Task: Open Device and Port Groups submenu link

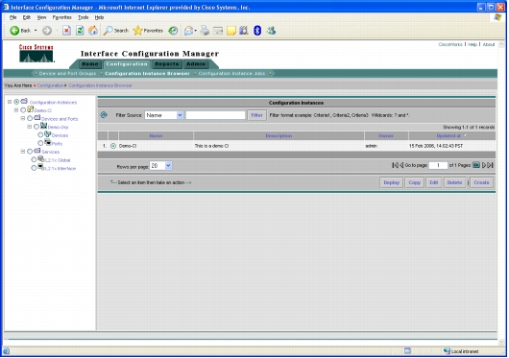Action: click(67, 74)
